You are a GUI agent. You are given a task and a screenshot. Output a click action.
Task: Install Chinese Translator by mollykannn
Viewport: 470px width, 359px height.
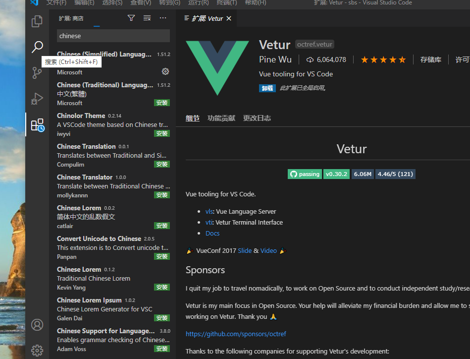coord(162,195)
